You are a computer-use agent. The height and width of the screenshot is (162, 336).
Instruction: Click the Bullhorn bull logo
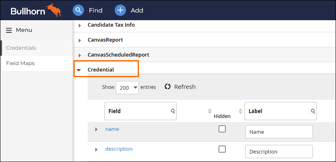(x=54, y=10)
